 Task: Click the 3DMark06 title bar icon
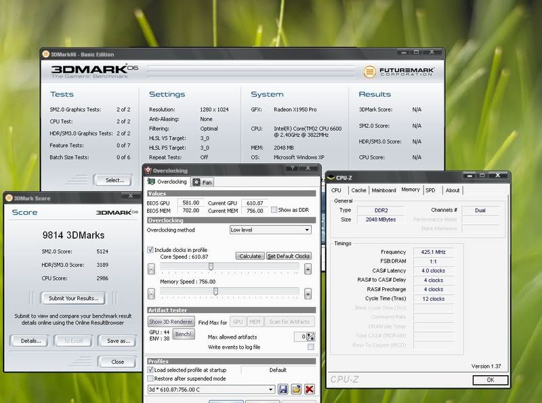point(45,54)
